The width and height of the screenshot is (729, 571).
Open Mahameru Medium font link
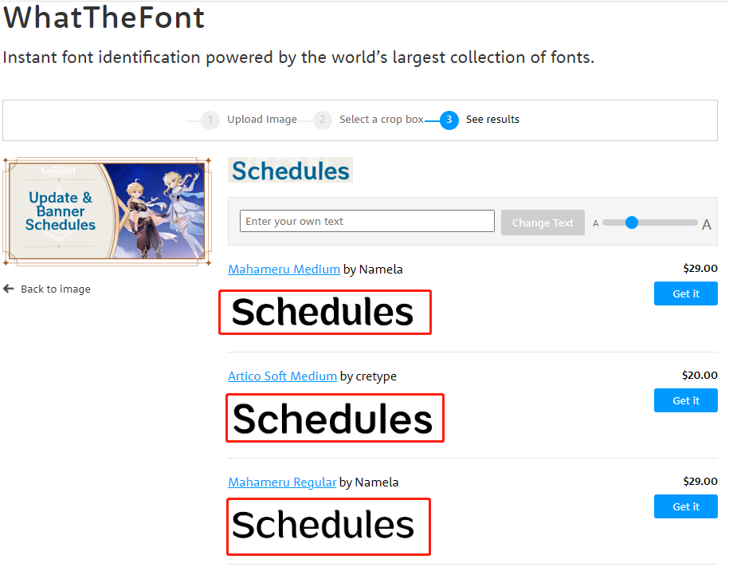[x=284, y=270]
